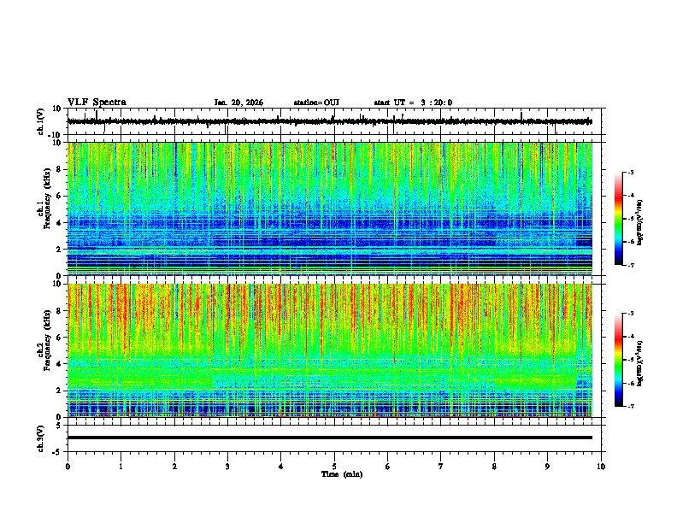Click the ch.1 frequency spectrogram panel
Viewport: 677px width, 523px height.
330,209
